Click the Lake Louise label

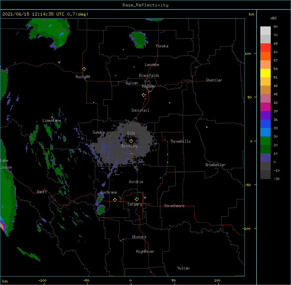click(6, 164)
